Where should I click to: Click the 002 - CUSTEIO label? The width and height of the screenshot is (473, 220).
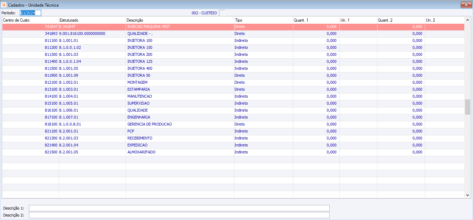point(204,13)
